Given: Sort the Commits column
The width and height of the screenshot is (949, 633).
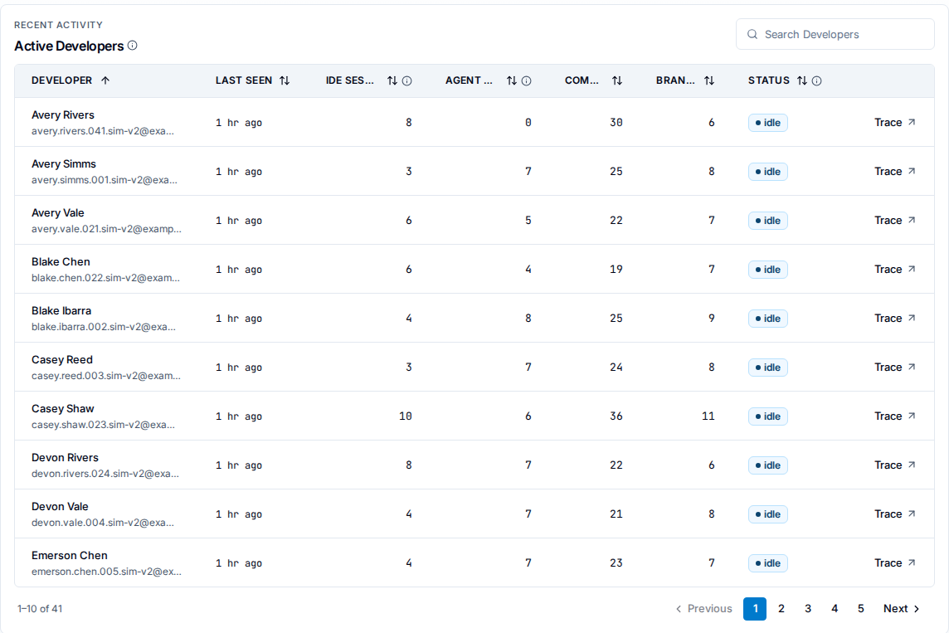Looking at the screenshot, I should 616,80.
